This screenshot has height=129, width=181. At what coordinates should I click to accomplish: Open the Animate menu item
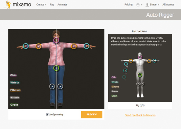point(63,5)
